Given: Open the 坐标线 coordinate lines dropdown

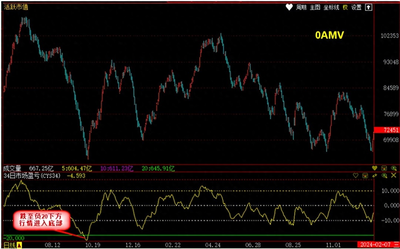Looking at the screenshot, I should (x=331, y=8).
